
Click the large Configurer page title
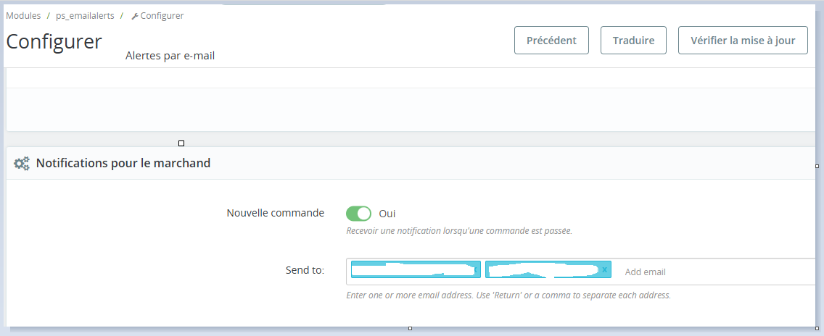point(54,41)
